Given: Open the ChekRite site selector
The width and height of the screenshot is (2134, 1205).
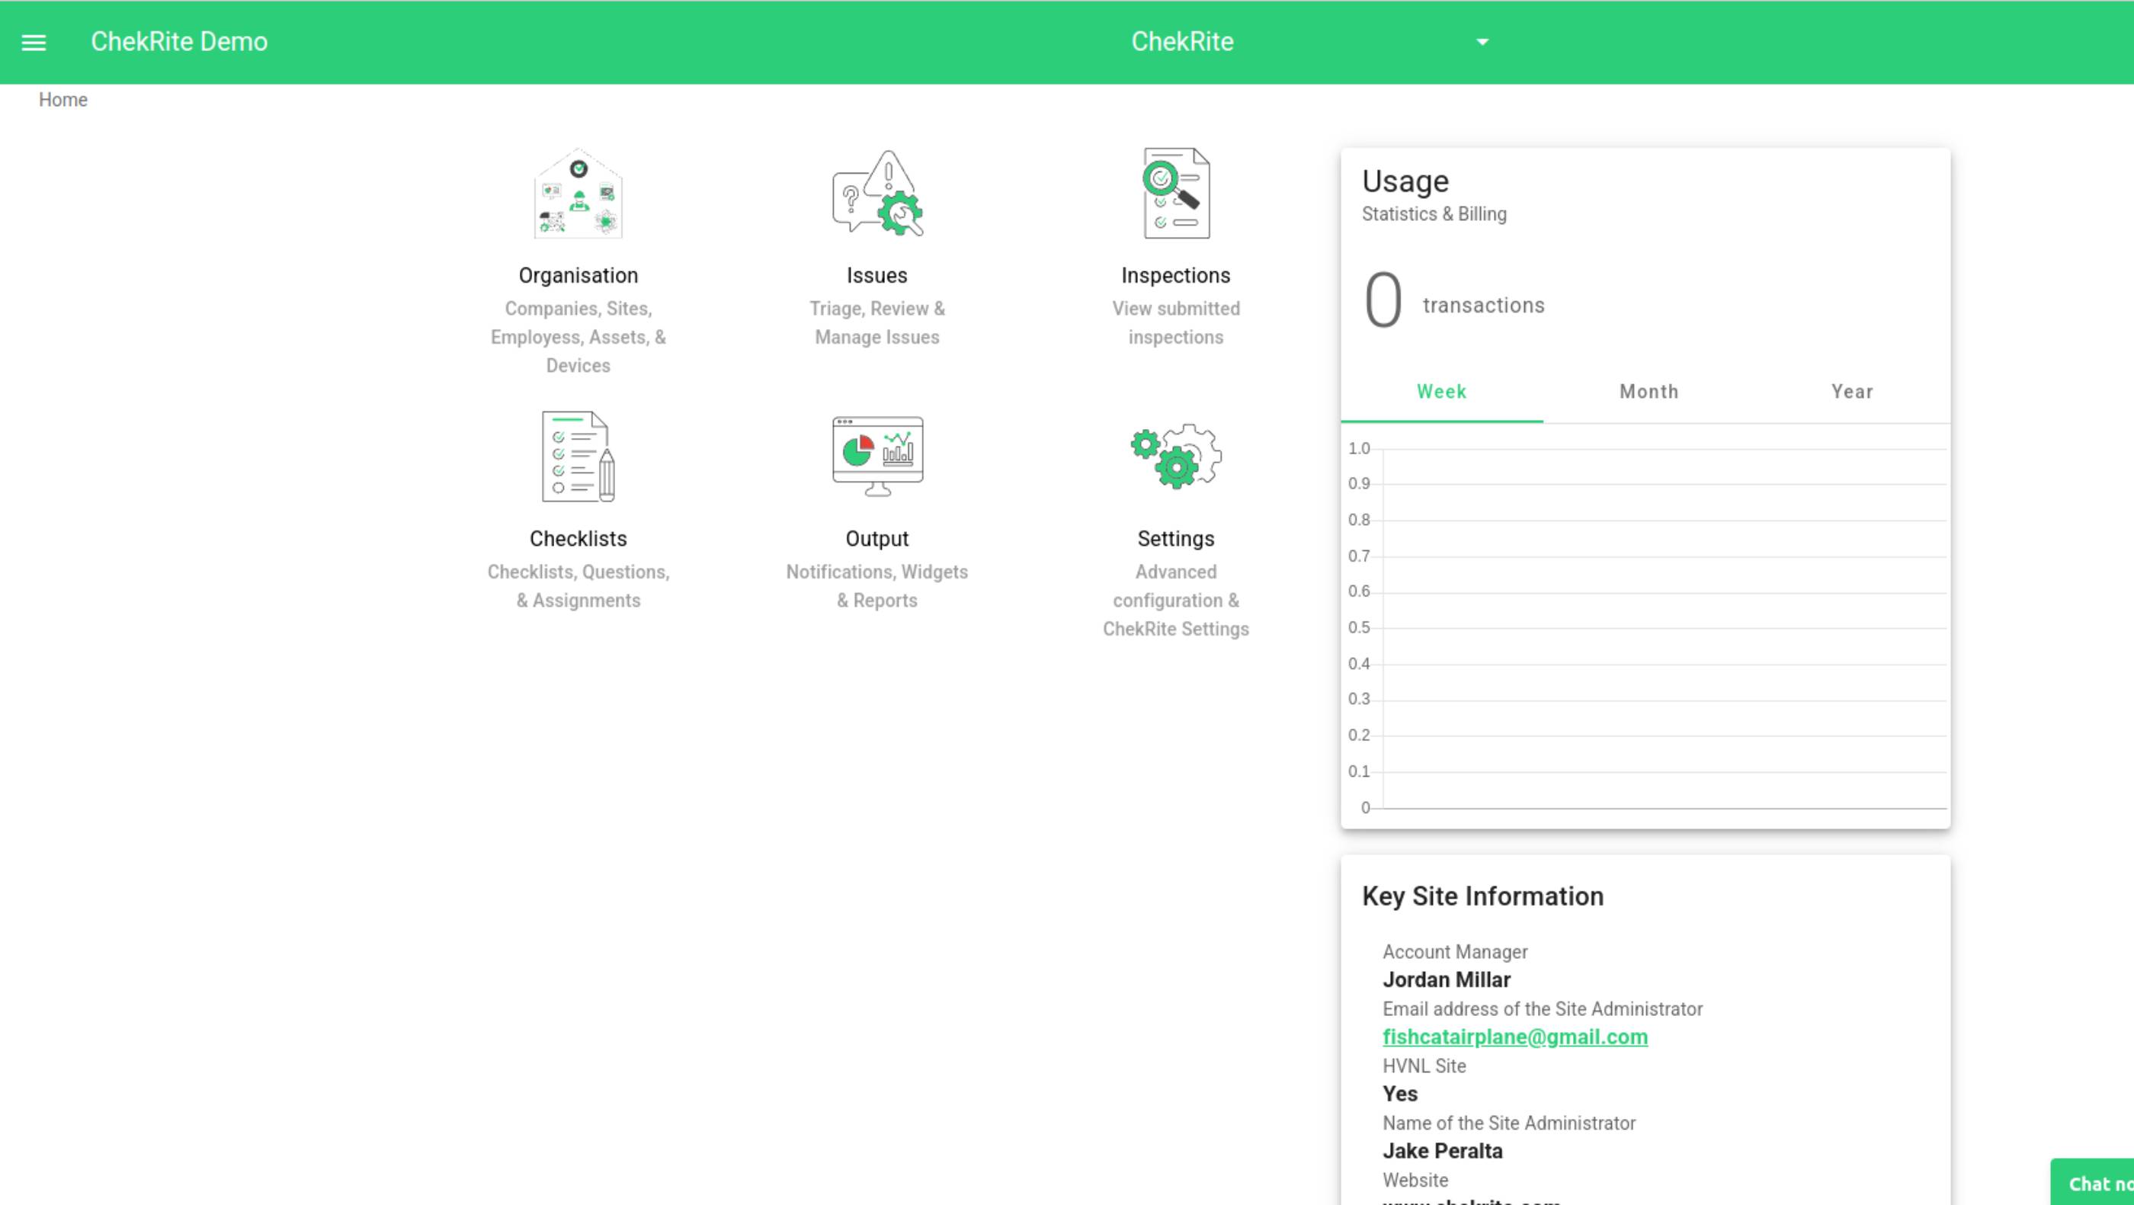Looking at the screenshot, I should point(1311,42).
